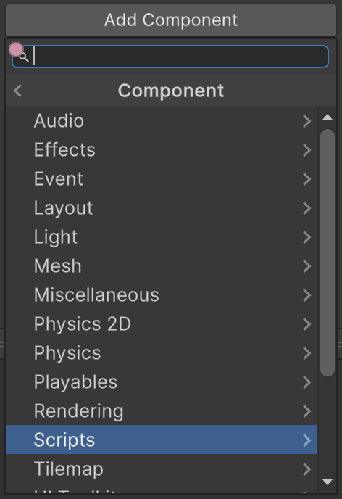Open the Rendering chevron arrow
This screenshot has width=342, height=499.
point(306,411)
